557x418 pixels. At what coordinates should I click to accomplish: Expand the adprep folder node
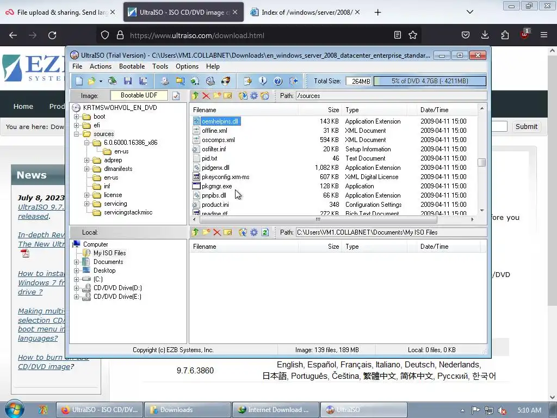pos(86,161)
